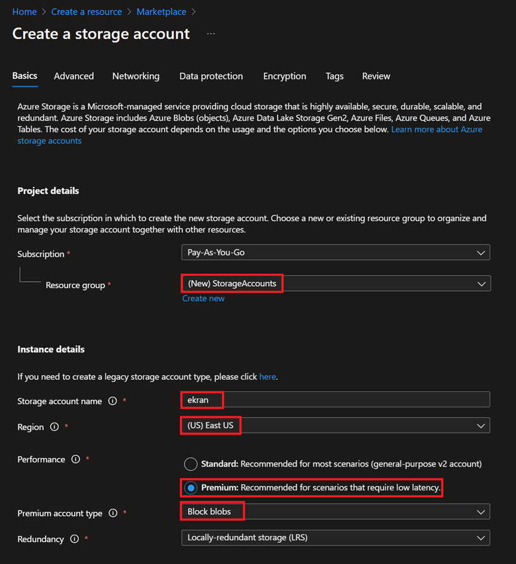Click info icon beside Performance label
The height and width of the screenshot is (564, 516).
pos(76,459)
